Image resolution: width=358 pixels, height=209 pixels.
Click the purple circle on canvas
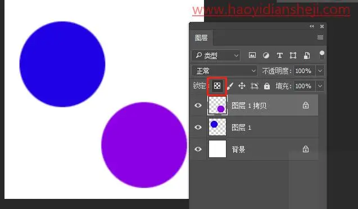(x=144, y=145)
